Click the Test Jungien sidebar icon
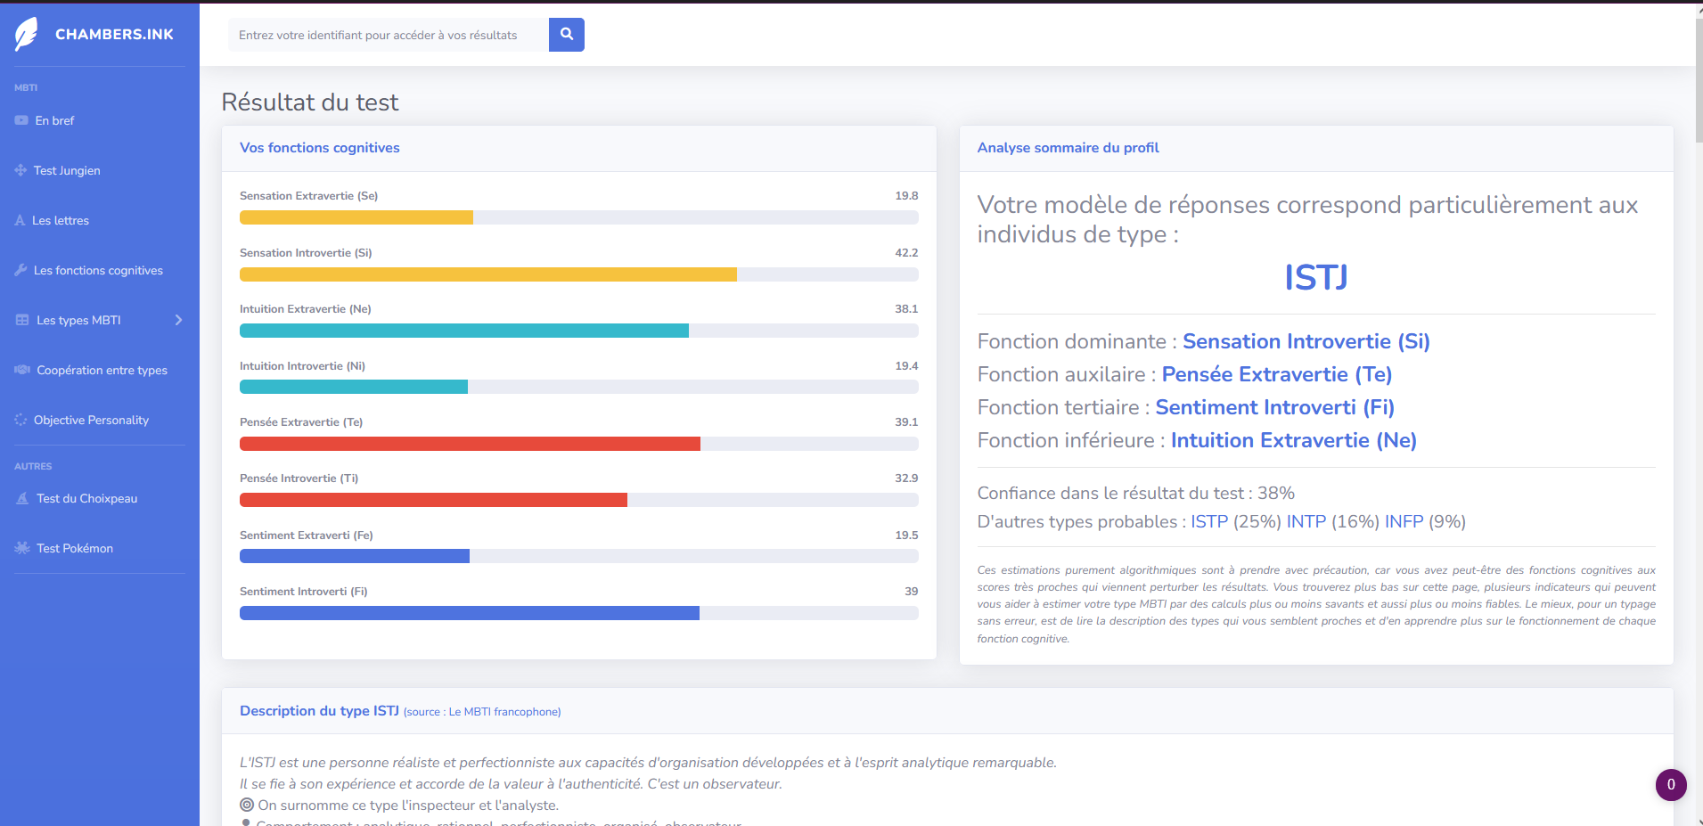The image size is (1703, 826). (x=20, y=170)
